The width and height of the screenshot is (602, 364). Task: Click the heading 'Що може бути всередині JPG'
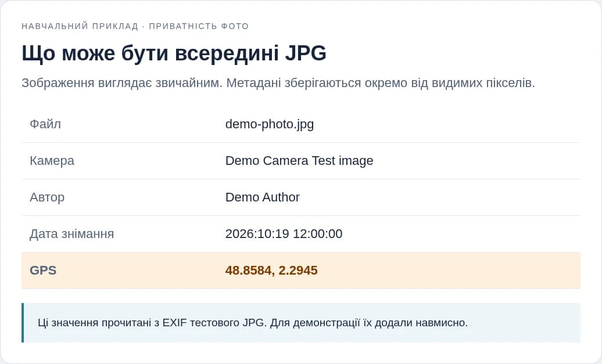tap(174, 53)
